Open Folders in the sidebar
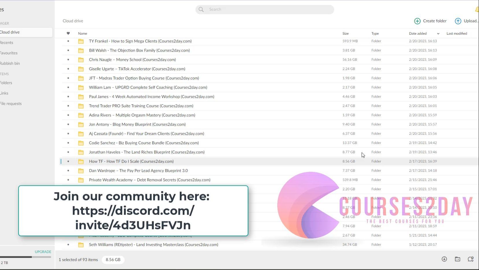479x270 pixels. [6, 83]
